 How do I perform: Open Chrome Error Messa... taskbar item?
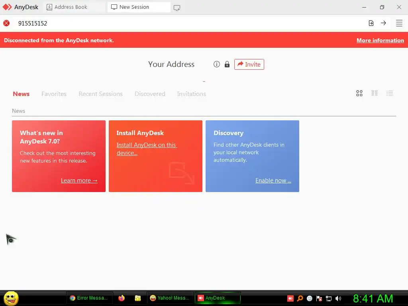tap(90, 298)
